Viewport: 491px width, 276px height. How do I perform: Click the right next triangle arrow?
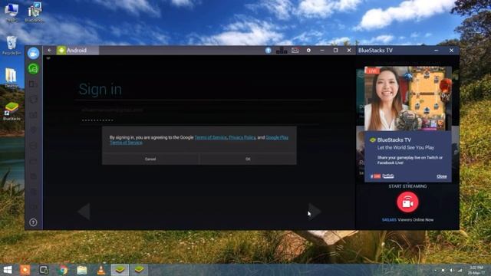(x=315, y=212)
